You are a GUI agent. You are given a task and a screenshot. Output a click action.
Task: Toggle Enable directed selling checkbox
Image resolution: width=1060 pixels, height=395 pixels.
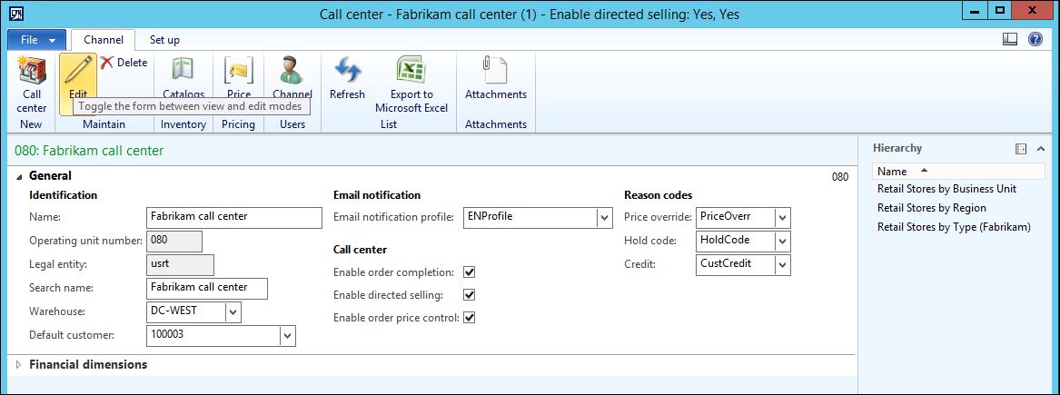click(x=470, y=294)
